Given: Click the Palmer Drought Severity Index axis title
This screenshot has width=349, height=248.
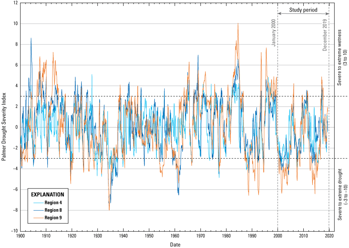Looking at the screenshot, I should pyautogui.click(x=4, y=116).
